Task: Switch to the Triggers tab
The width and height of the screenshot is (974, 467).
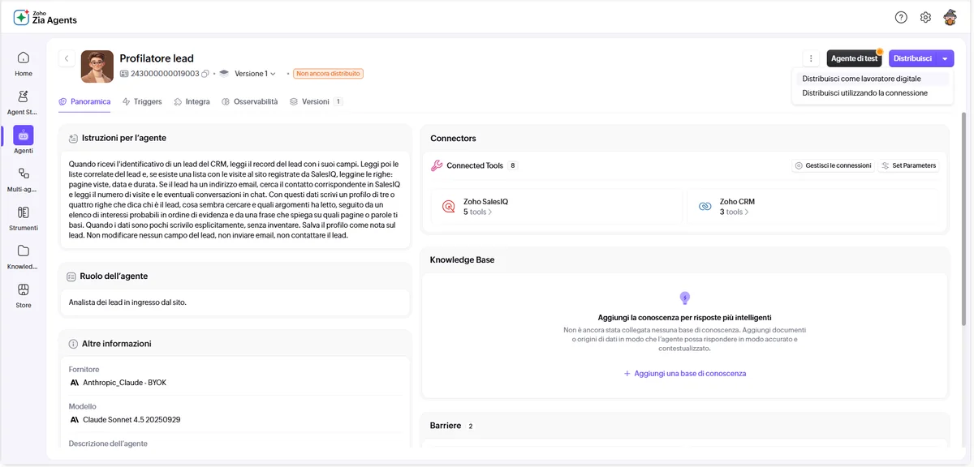Action: click(142, 102)
